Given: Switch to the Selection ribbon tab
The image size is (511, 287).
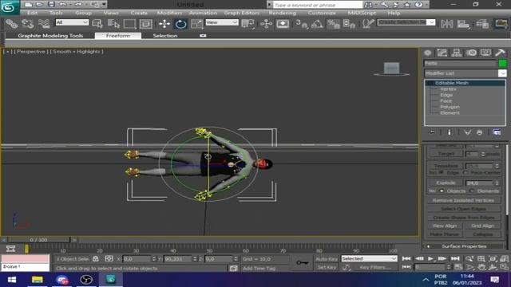Looking at the screenshot, I should (x=165, y=35).
